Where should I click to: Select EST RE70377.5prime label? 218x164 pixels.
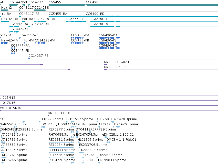pos(61,129)
